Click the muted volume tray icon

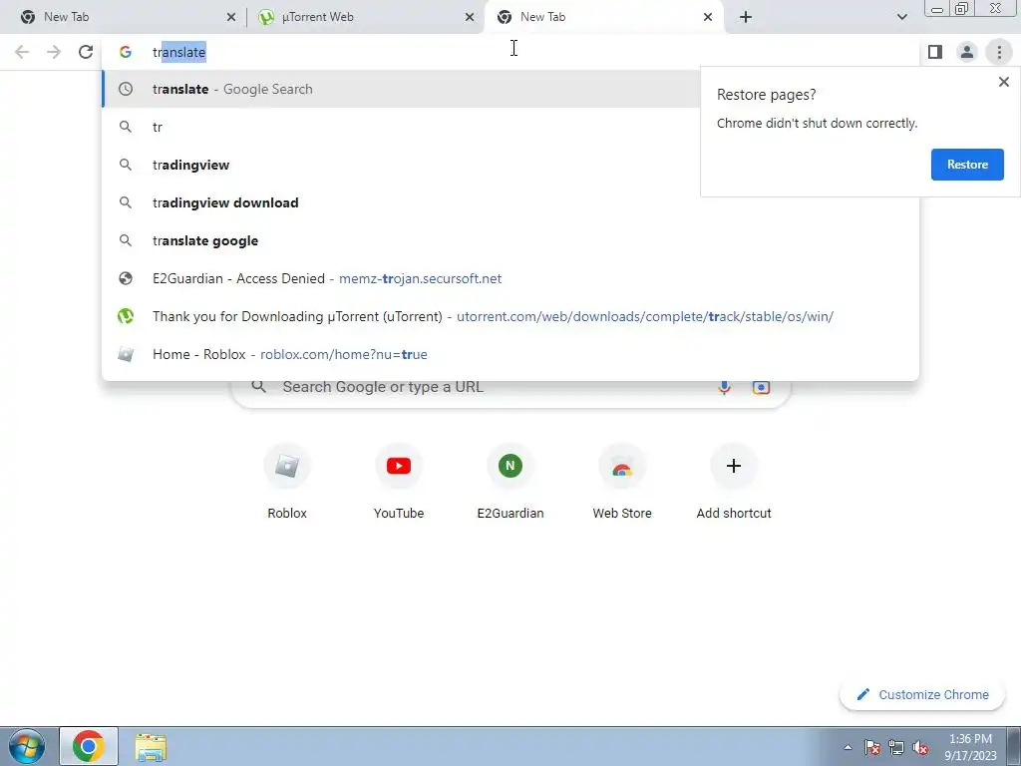[x=920, y=747]
